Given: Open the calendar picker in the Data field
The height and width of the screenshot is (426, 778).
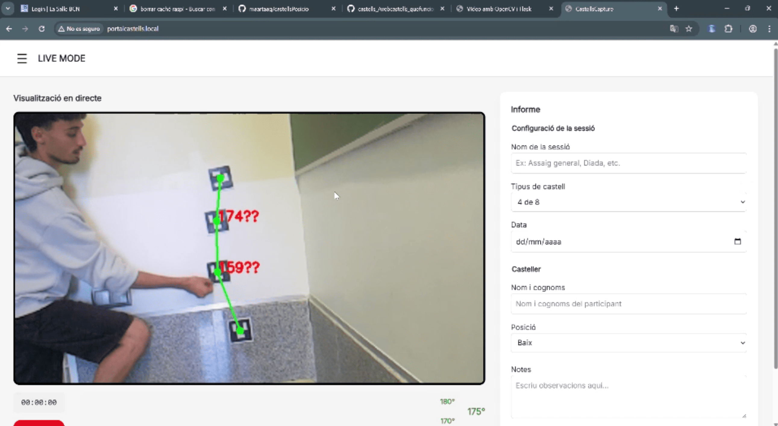Looking at the screenshot, I should pyautogui.click(x=737, y=242).
